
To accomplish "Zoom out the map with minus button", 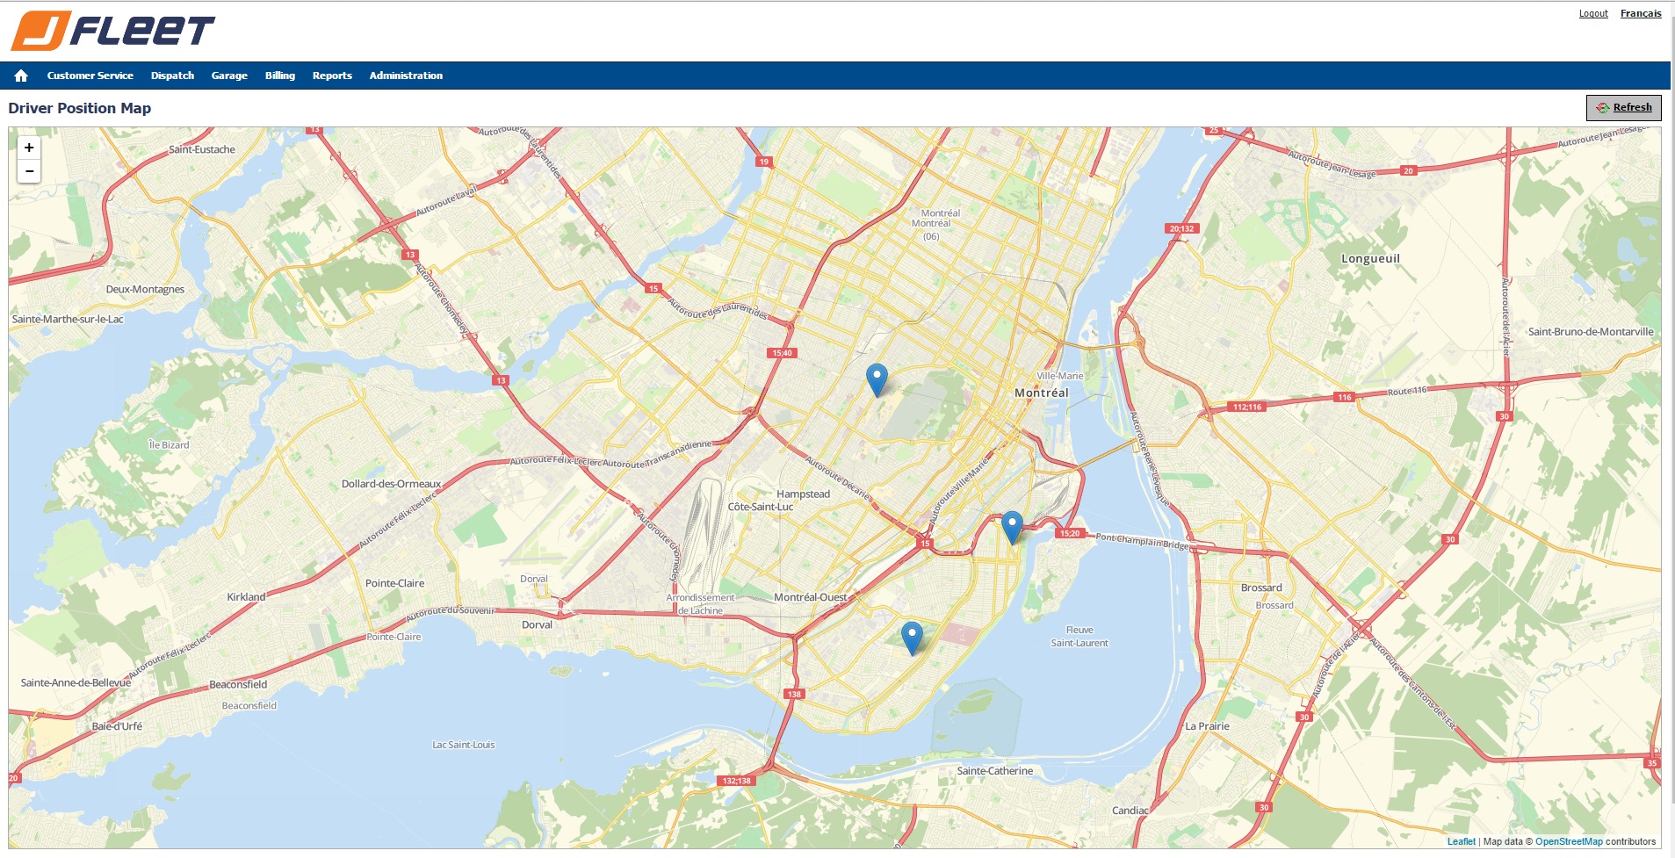I will click(x=29, y=171).
